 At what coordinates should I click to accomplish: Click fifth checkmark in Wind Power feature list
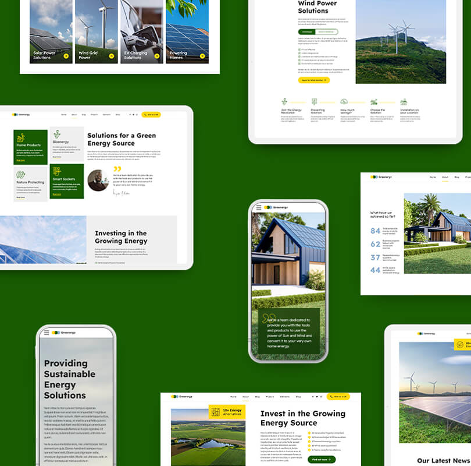(299, 63)
